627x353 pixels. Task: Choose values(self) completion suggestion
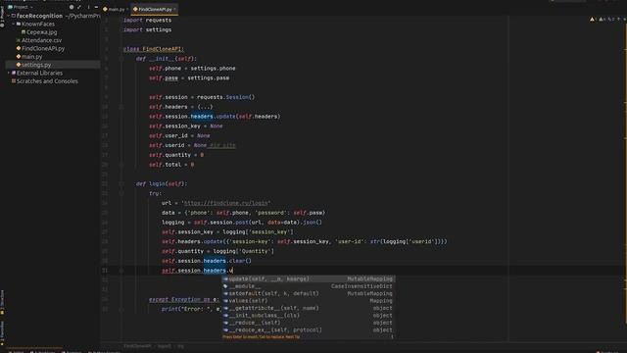[x=309, y=301]
